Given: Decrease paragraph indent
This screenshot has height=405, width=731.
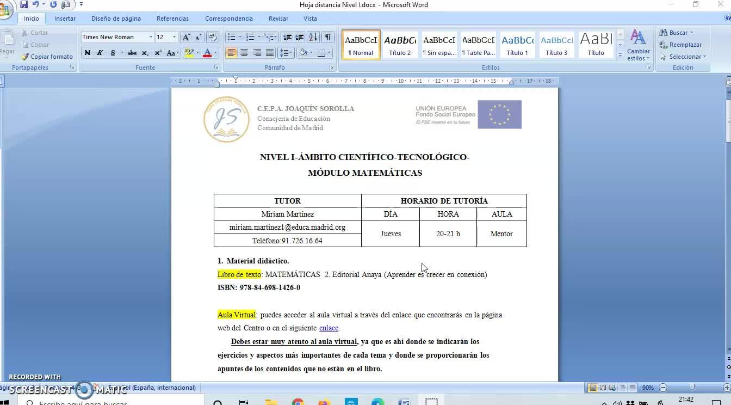Looking at the screenshot, I should click(x=288, y=37).
